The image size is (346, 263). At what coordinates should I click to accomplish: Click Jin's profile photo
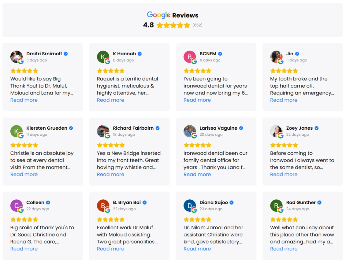coord(276,57)
